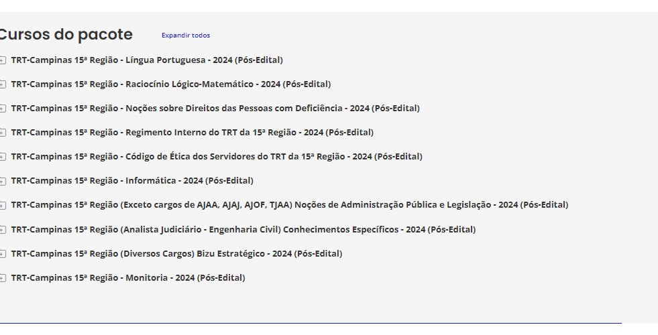658x335 pixels.
Task: Expand plus icon beside Direitos das Pessoas com Deficiência
Action: pos(2,109)
